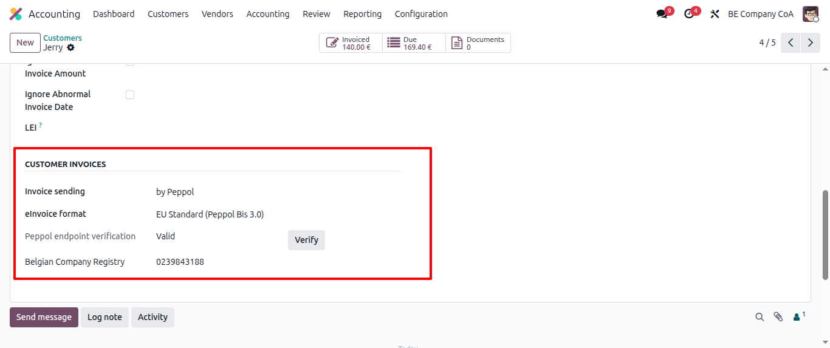Viewport: 830px width, 348px height.
Task: Open BE Company CoA company switcher
Action: point(761,14)
